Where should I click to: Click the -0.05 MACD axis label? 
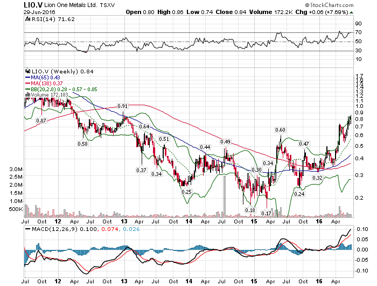point(361,260)
